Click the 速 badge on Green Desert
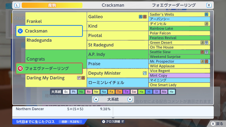This screenshot has height=127, width=226. pos(202,43)
